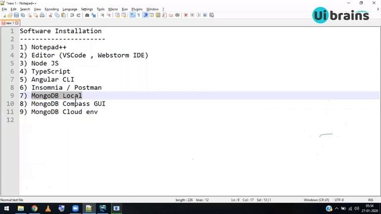Save the current file with the Save icon
This screenshot has height=214, width=381.
click(x=16, y=15)
